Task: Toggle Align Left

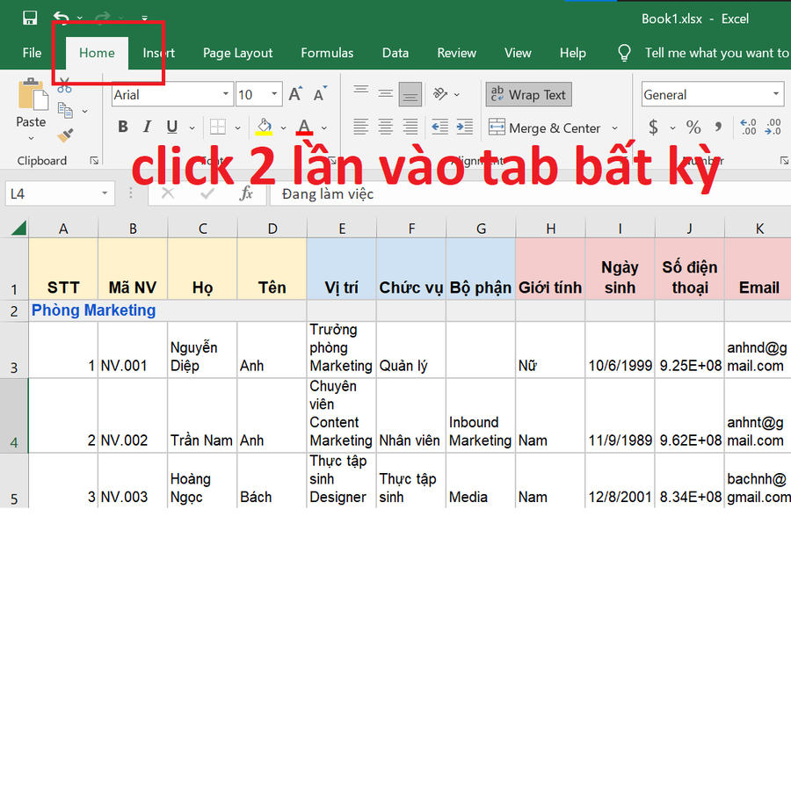Action: [x=361, y=127]
